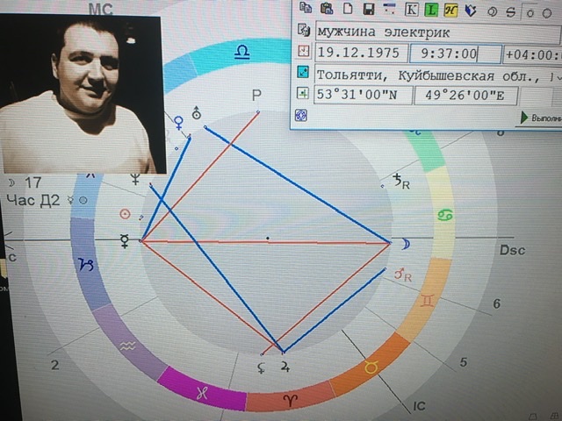This screenshot has width=562, height=421.
Task: Click the Pisces sign on magenta segment
Action: click(202, 394)
